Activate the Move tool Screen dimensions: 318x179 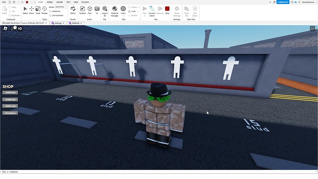pyautogui.click(x=32, y=10)
